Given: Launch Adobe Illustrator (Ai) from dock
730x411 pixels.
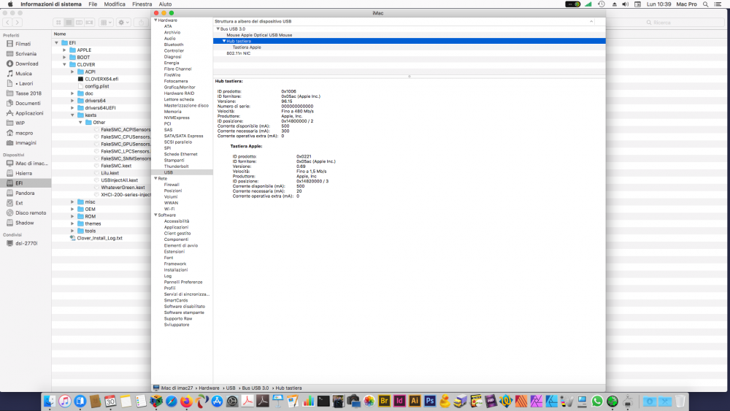Looking at the screenshot, I should click(415, 401).
